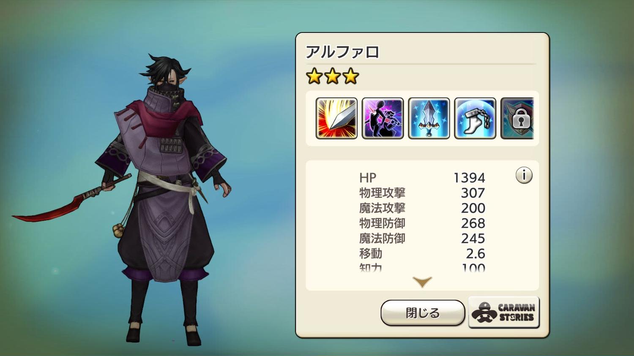Click the 閉じる button
The height and width of the screenshot is (356, 634).
[423, 313]
